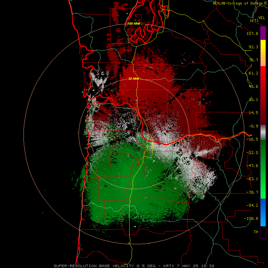Click the 92.3 velocity scale value

pos(253,47)
